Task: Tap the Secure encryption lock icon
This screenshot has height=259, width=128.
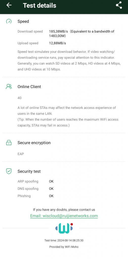Action: coord(9,143)
